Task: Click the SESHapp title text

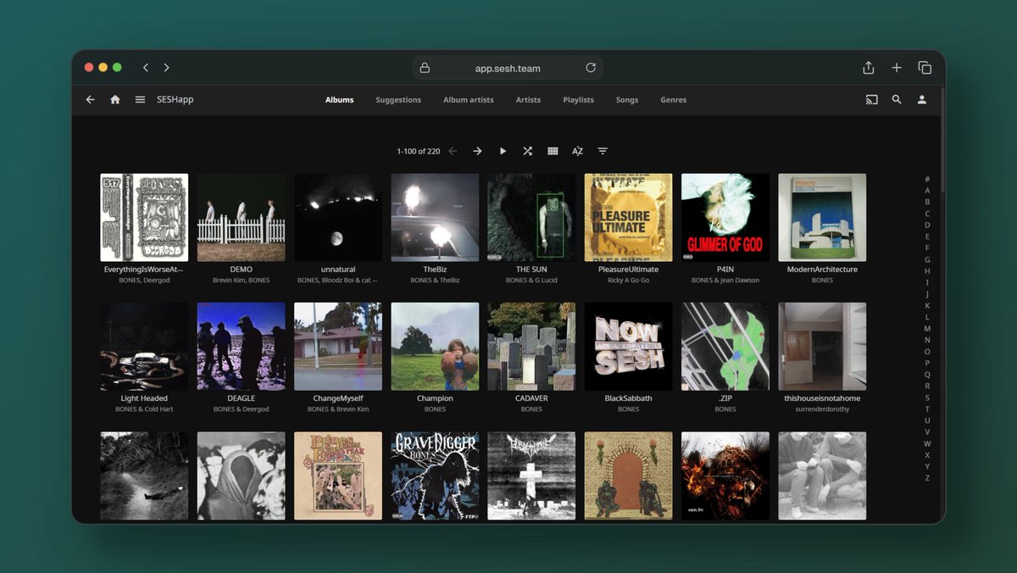Action: click(x=175, y=100)
